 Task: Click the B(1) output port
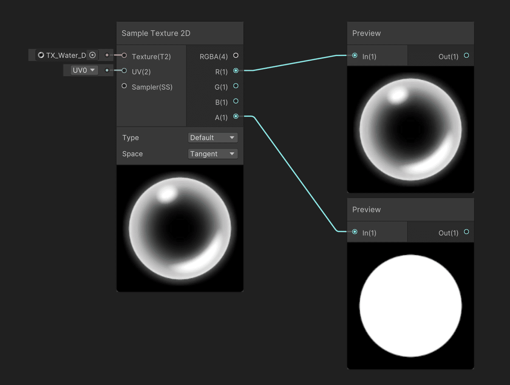[236, 101]
